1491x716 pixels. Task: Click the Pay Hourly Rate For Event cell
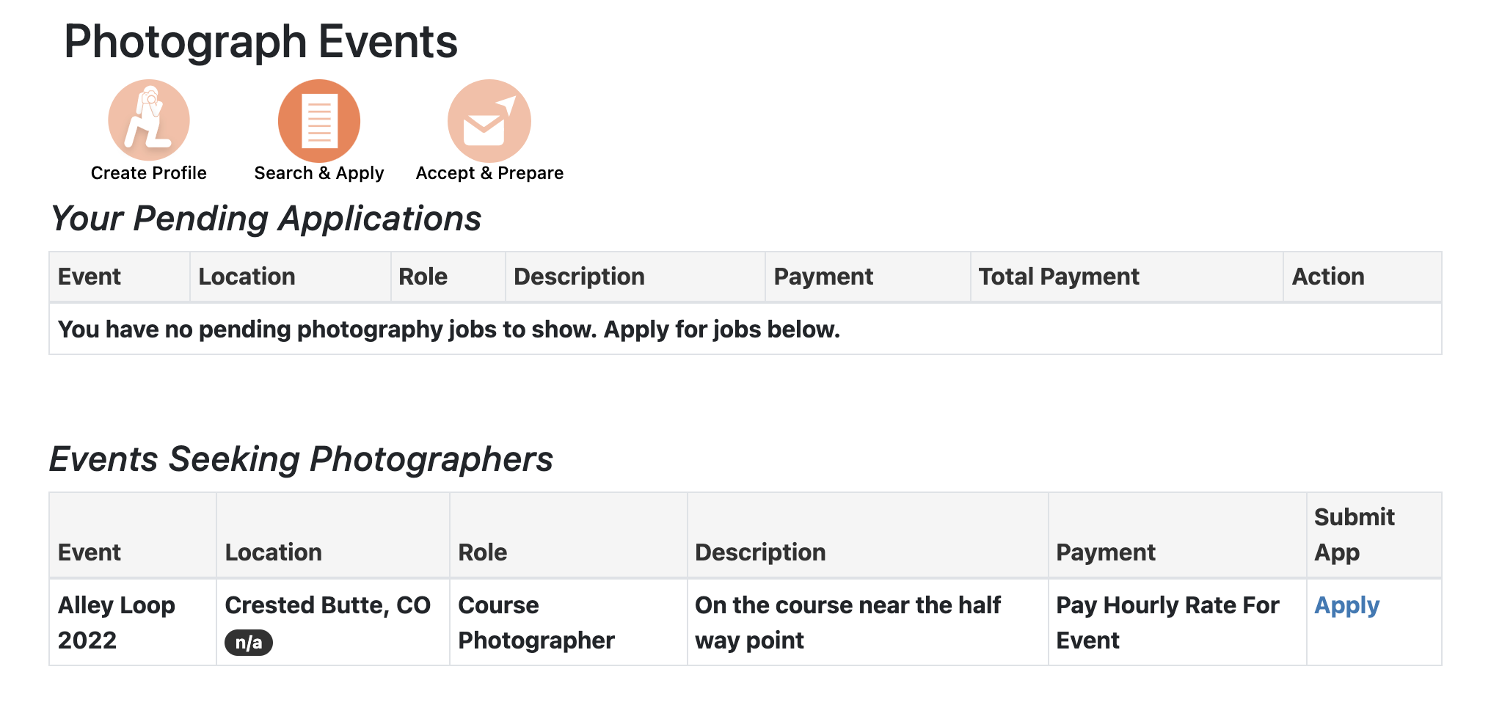point(1167,622)
